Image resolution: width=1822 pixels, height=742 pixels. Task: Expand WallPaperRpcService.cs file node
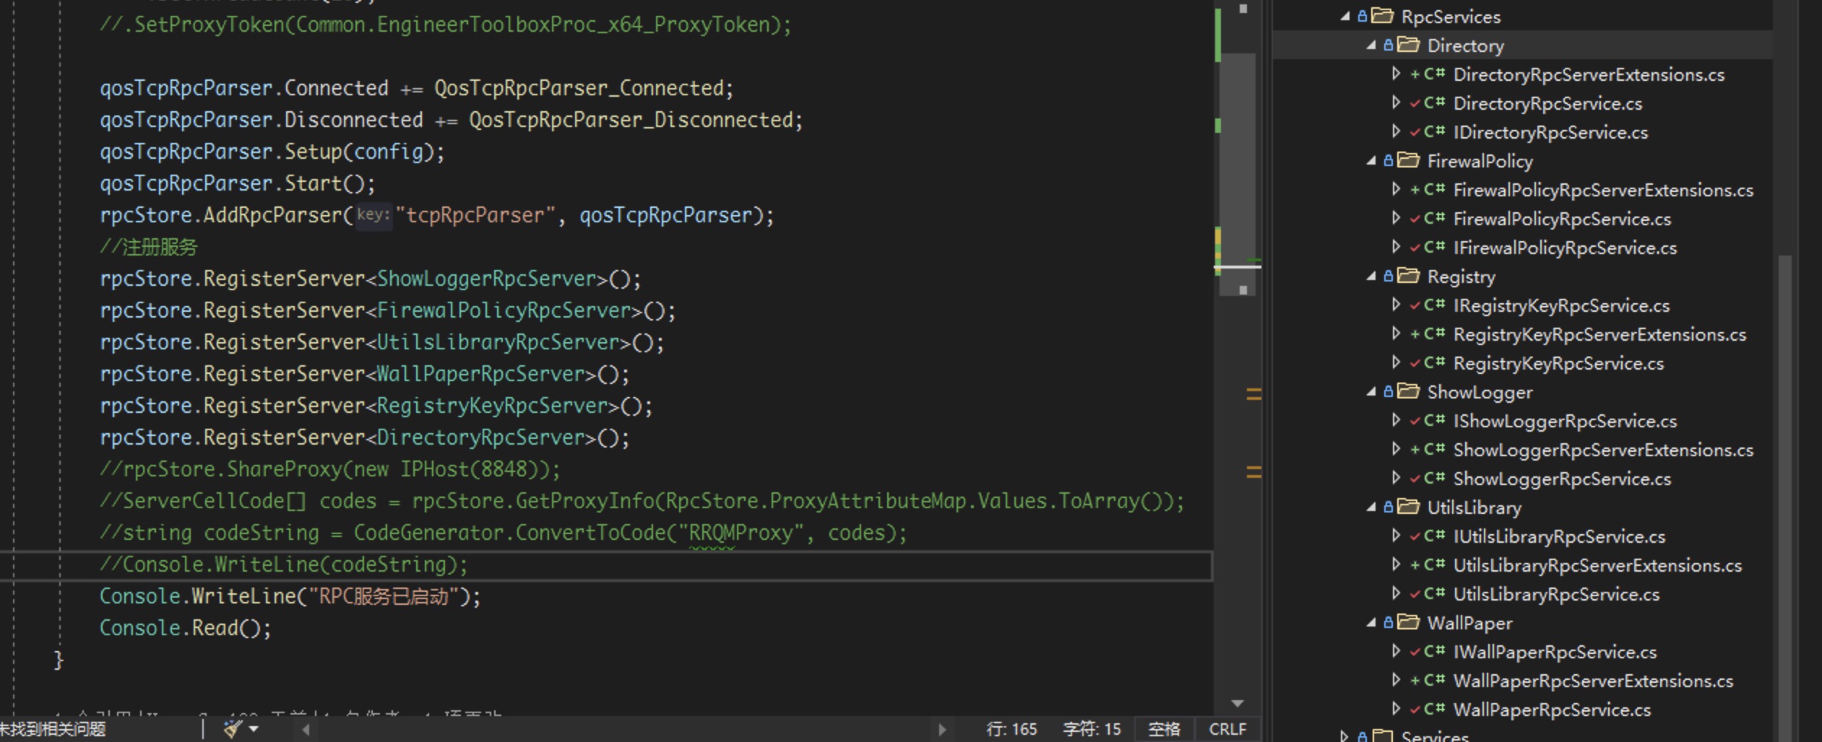click(x=1396, y=709)
